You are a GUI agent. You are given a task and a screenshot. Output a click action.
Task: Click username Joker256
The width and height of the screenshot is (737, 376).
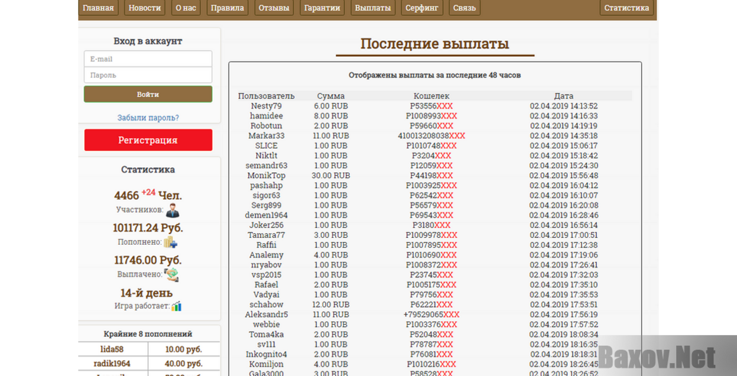266,225
